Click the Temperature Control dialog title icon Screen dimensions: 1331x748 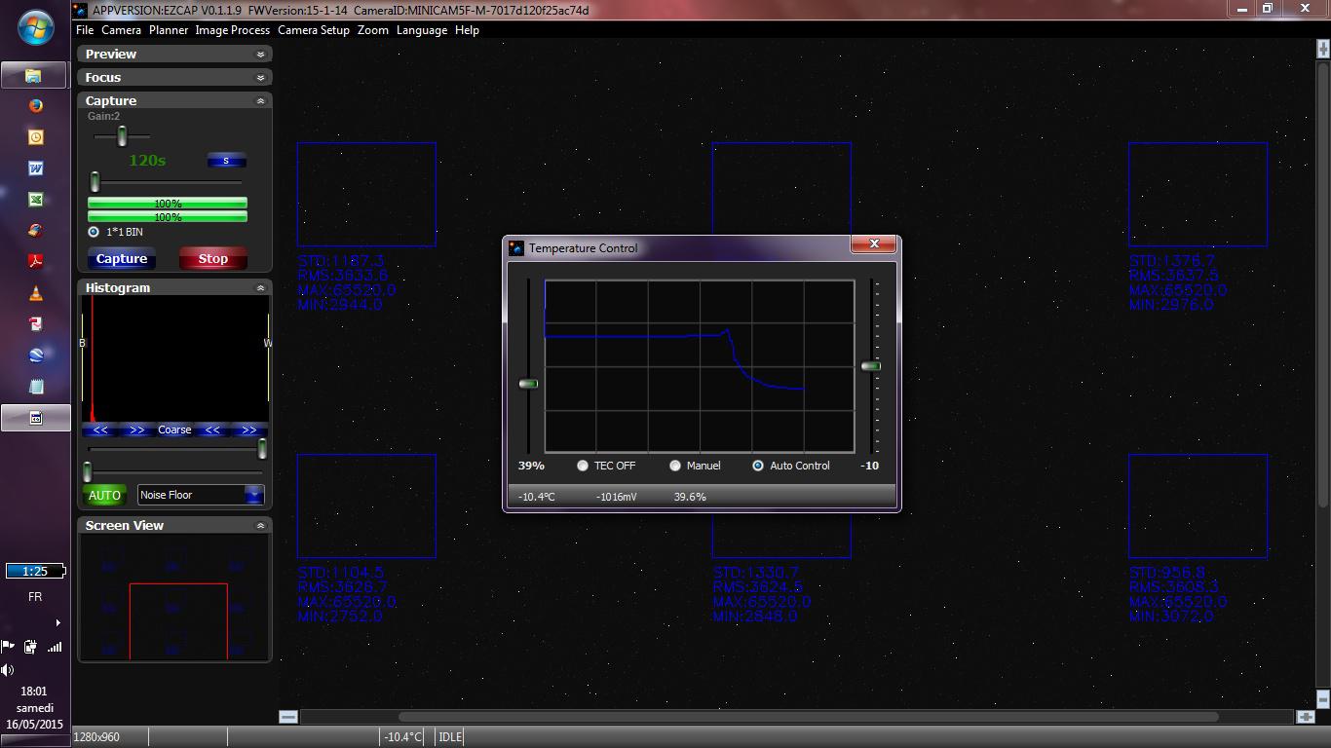tap(516, 248)
